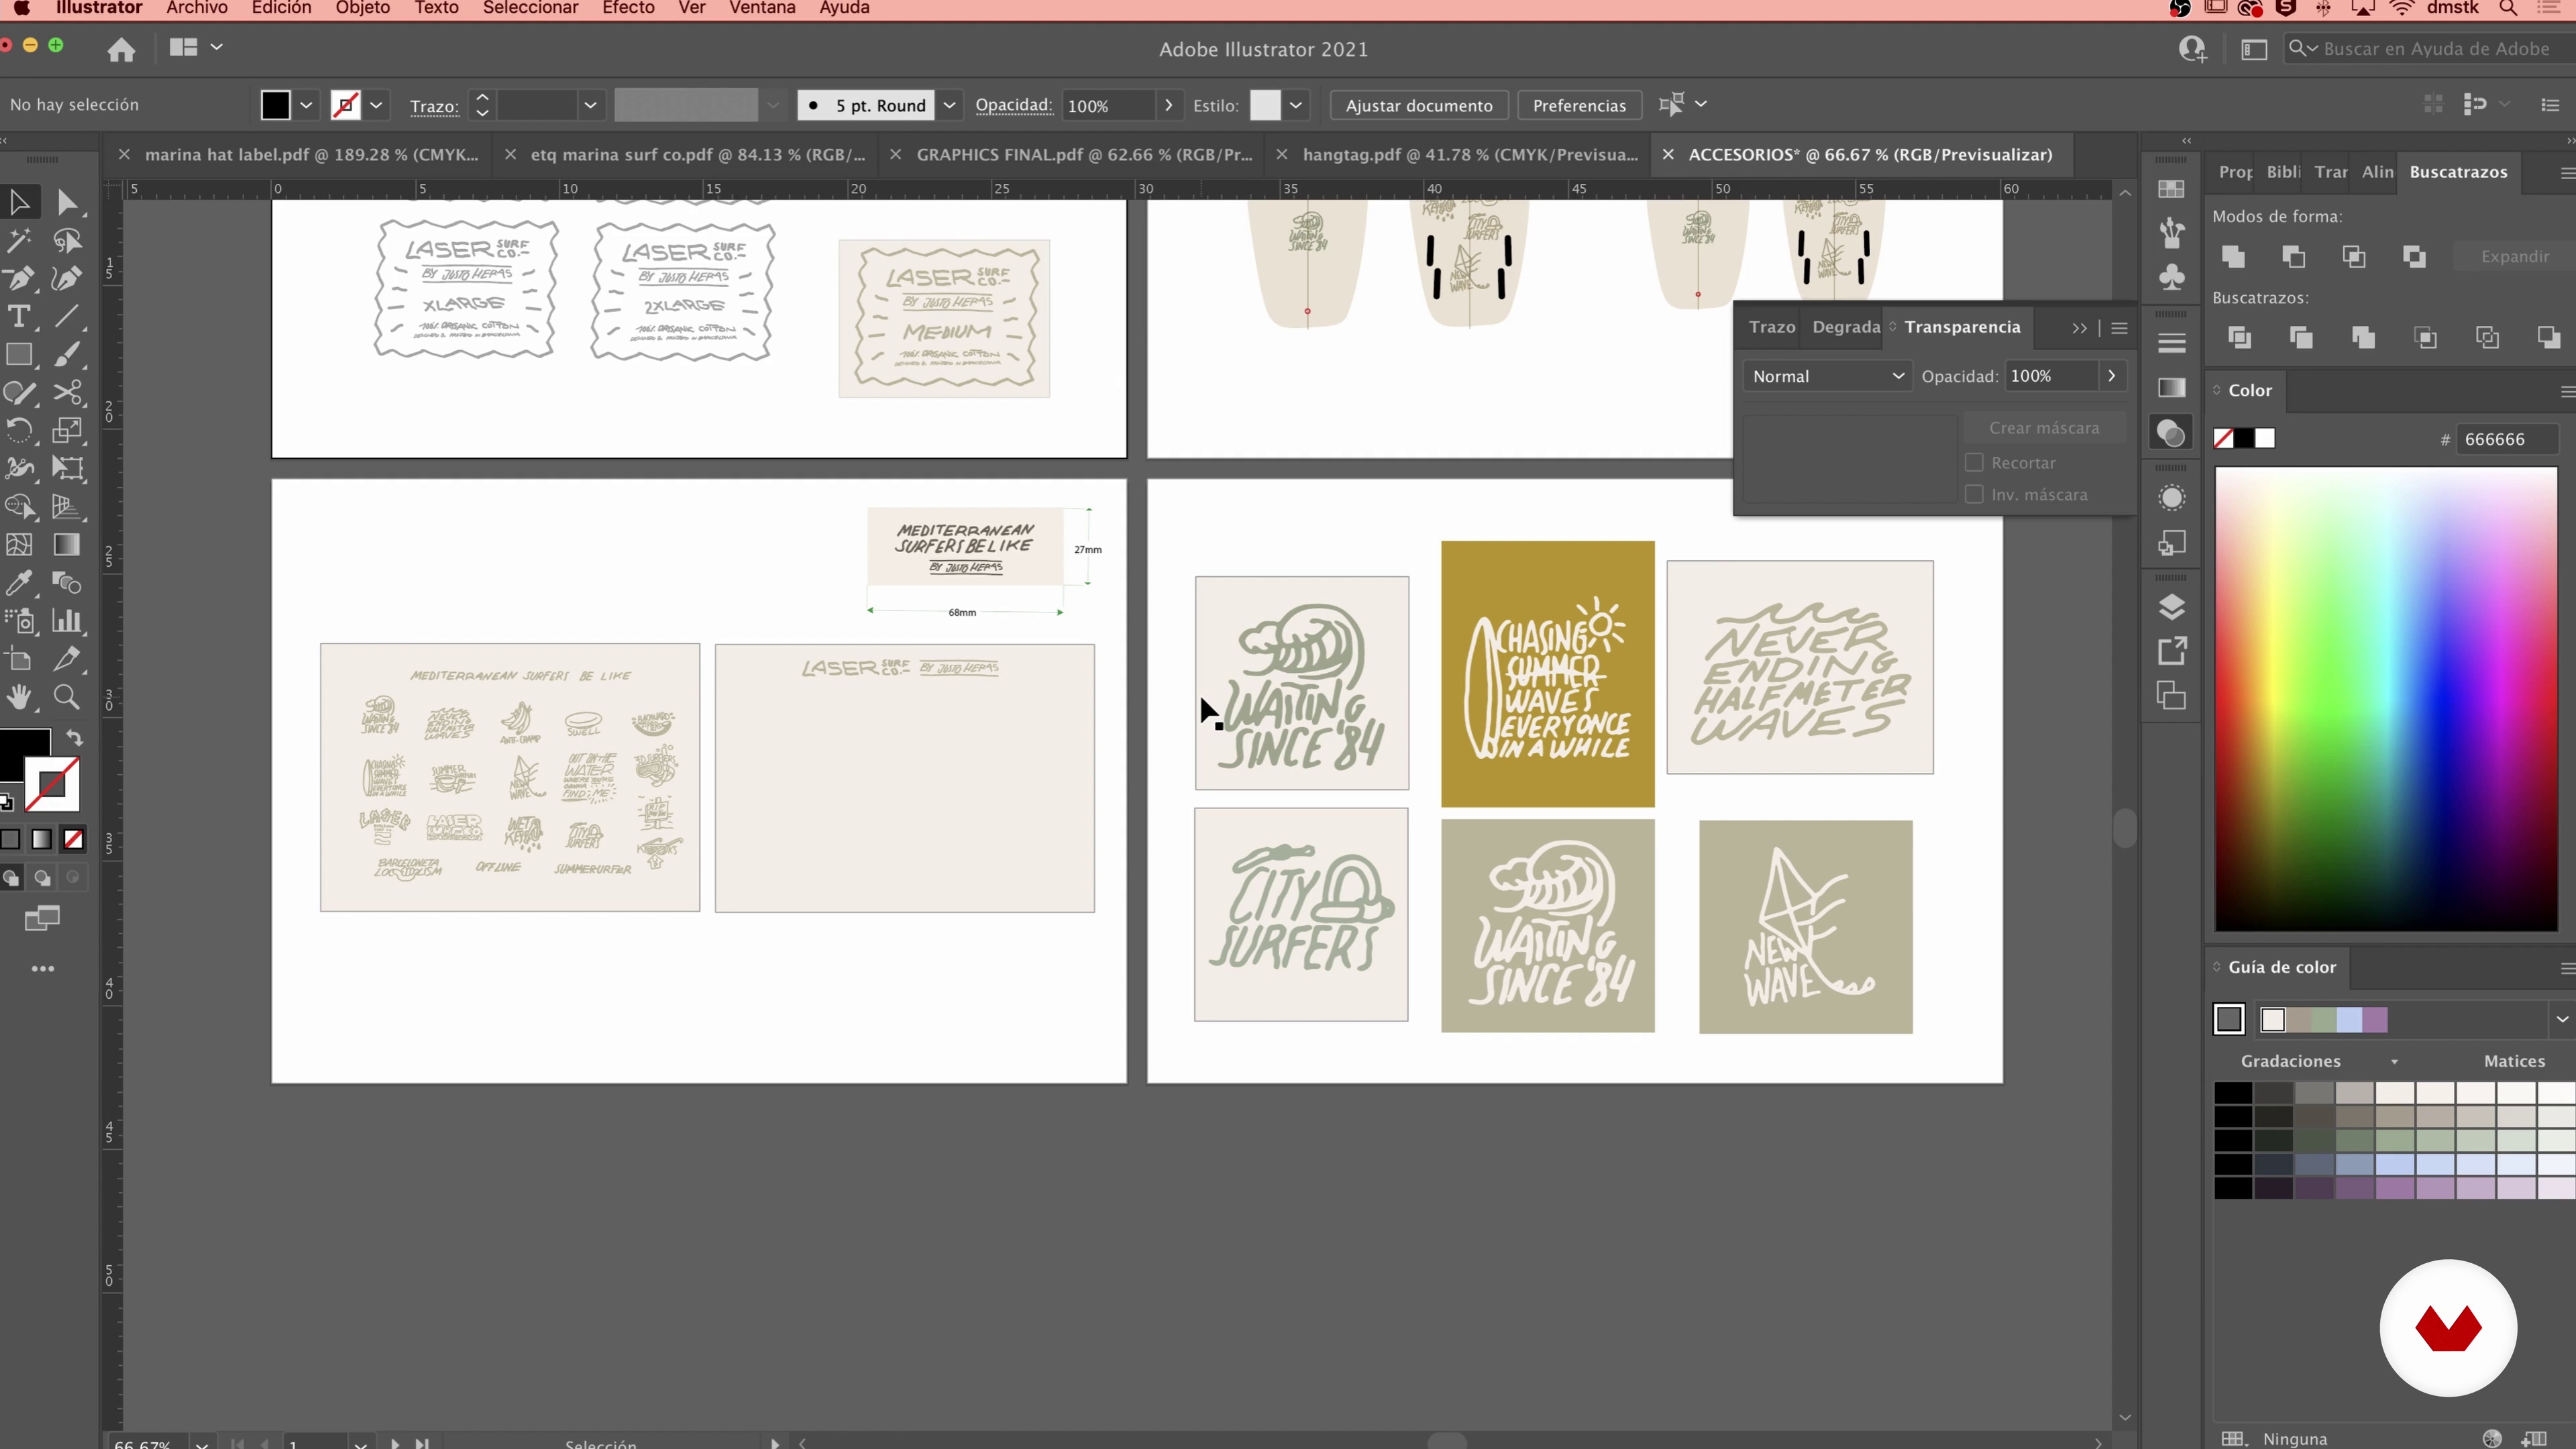Screen dimensions: 2576x1449
Task: Open the Layers panel icon in dock
Action: click(2171, 607)
